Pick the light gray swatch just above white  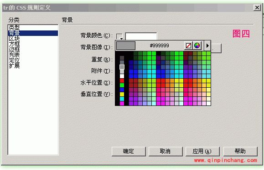[x=122, y=71]
